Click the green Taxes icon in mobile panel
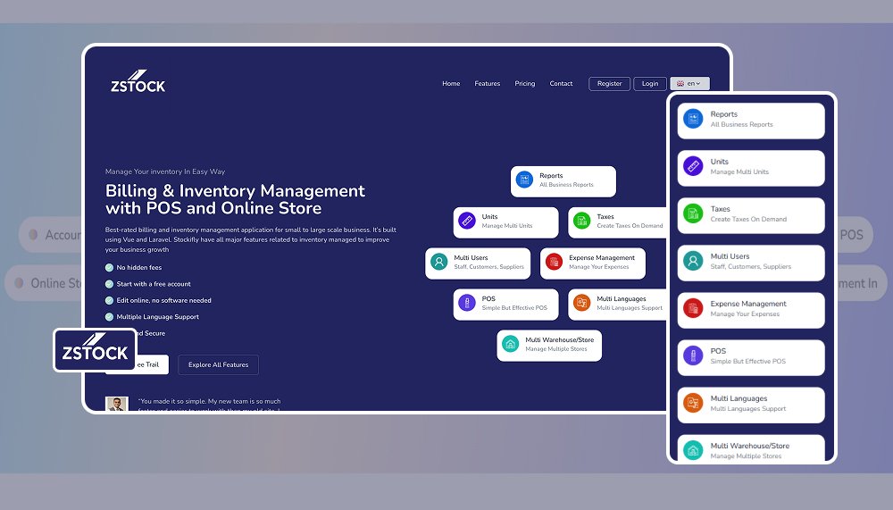The width and height of the screenshot is (893, 510). click(693, 214)
